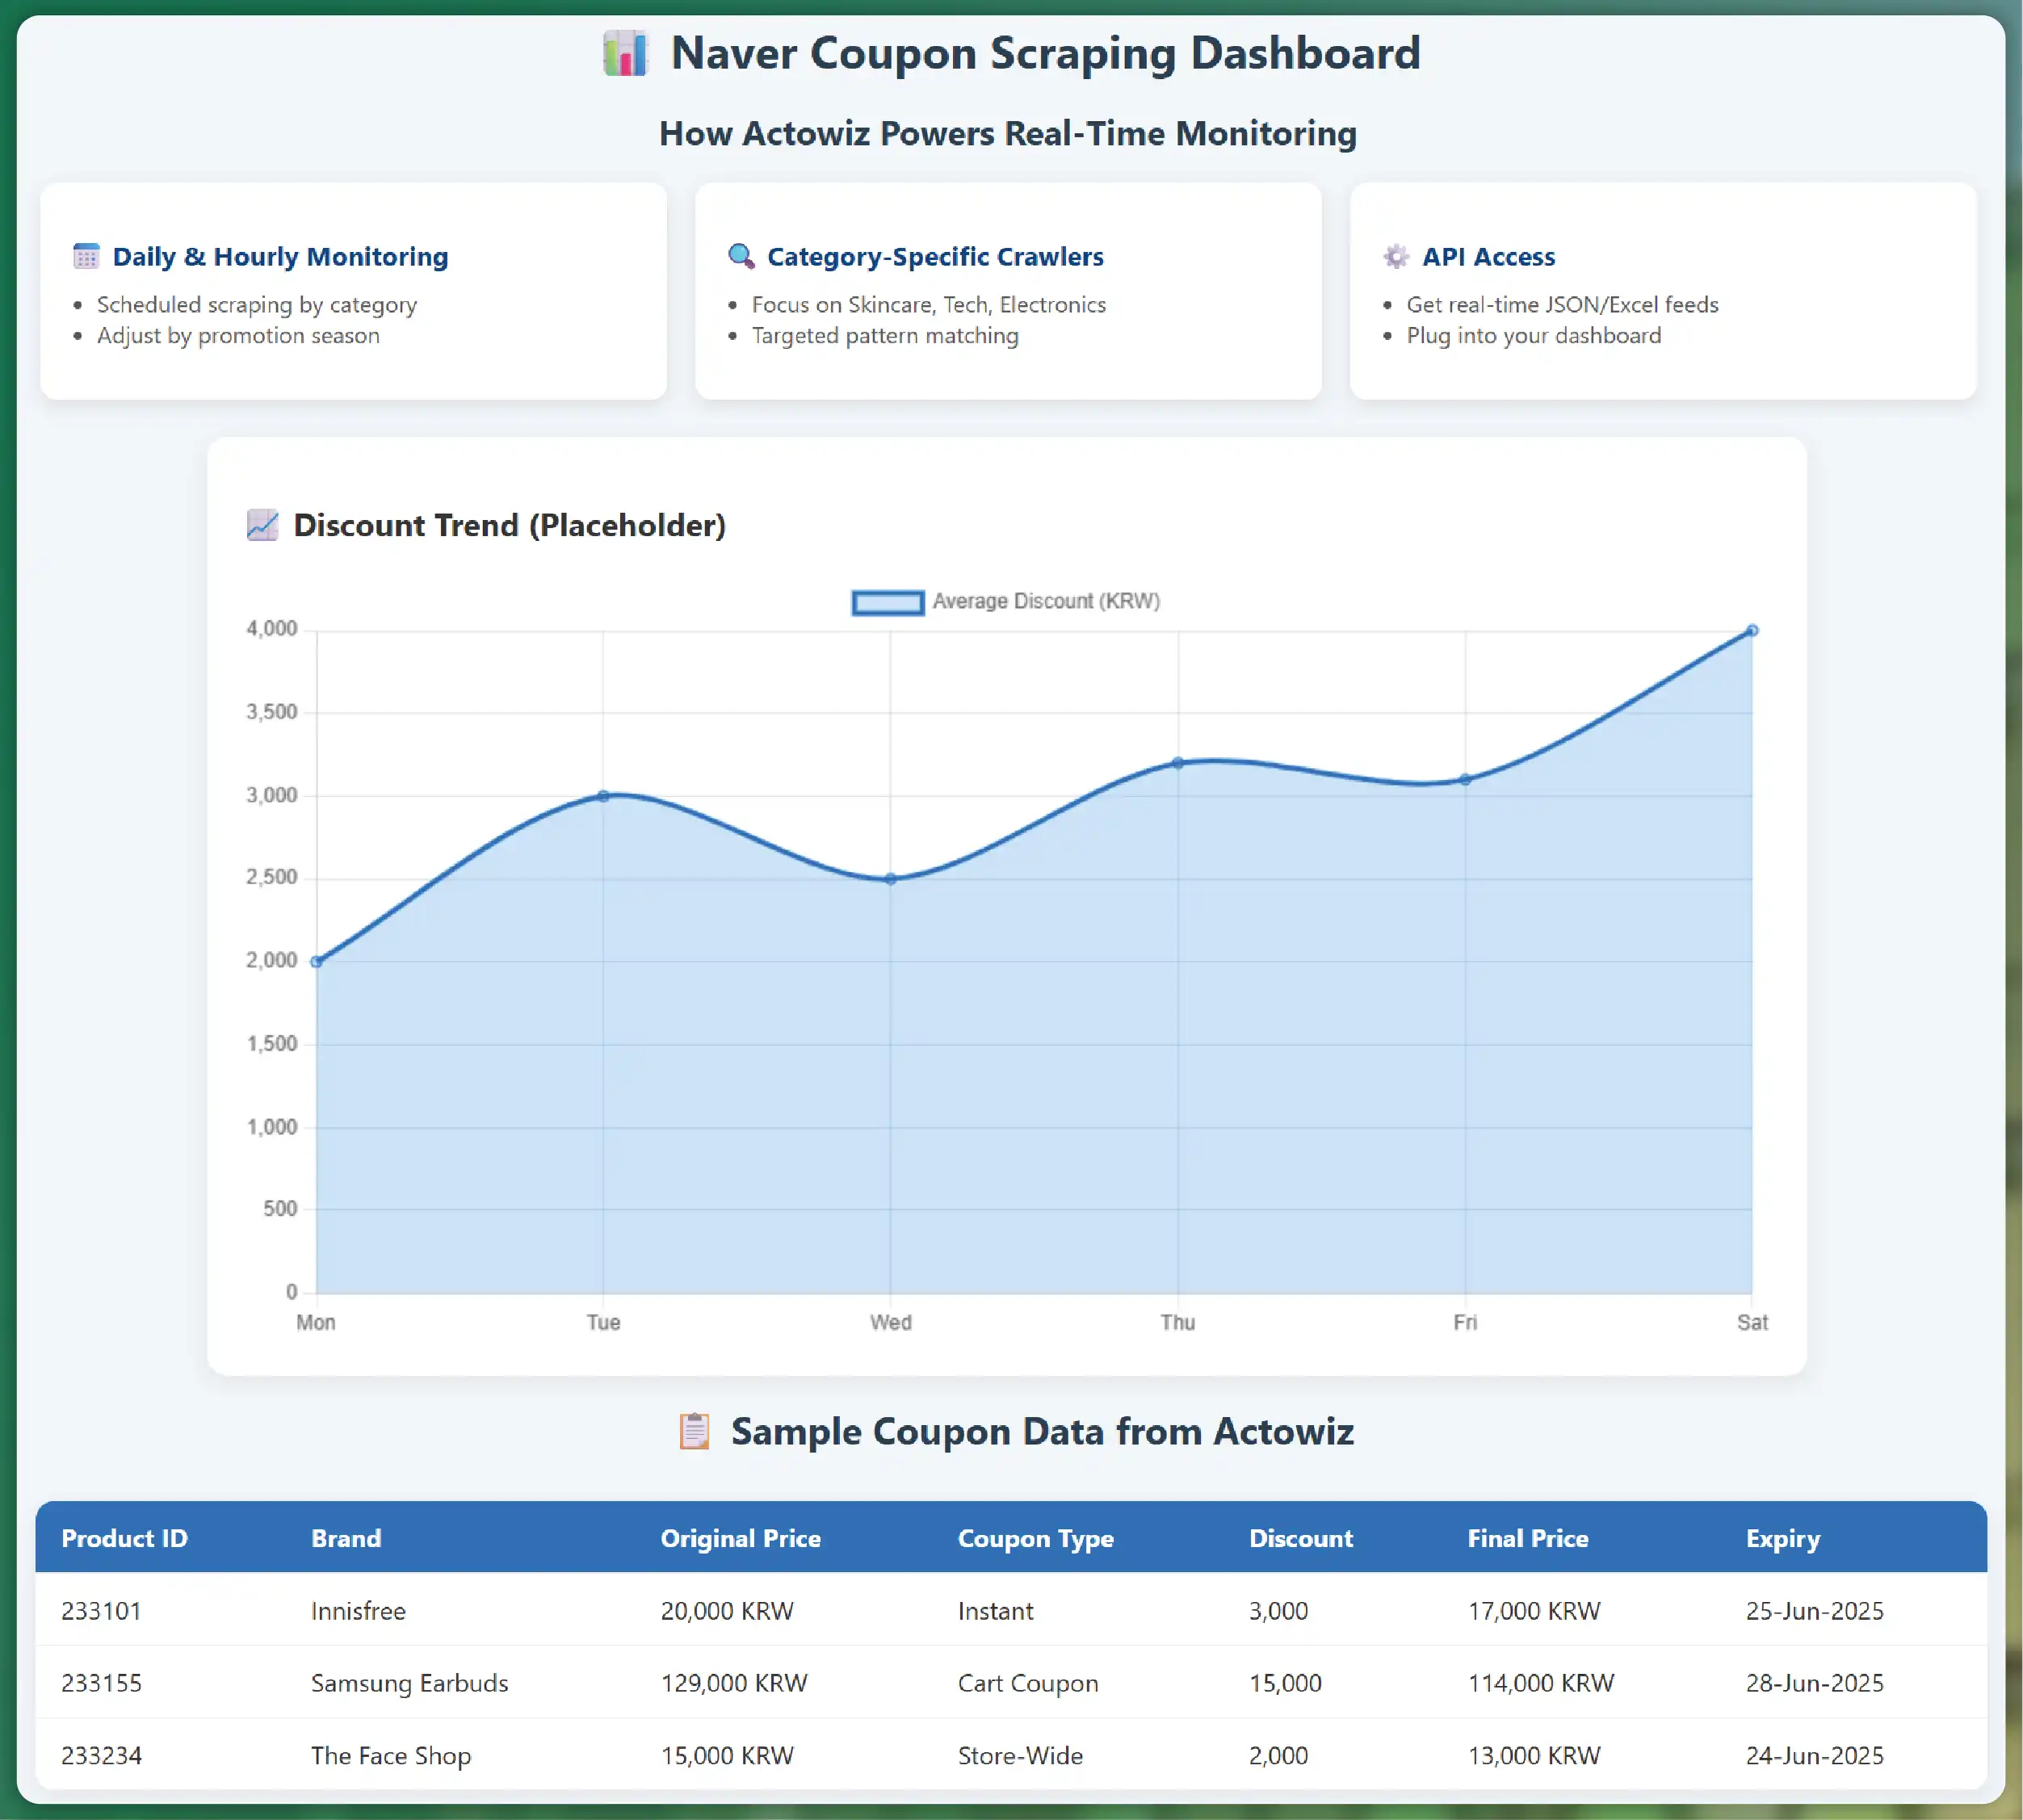Click the clipboard icon beside Sample Coupon Data
The image size is (2023, 1820).
pyautogui.click(x=694, y=1431)
